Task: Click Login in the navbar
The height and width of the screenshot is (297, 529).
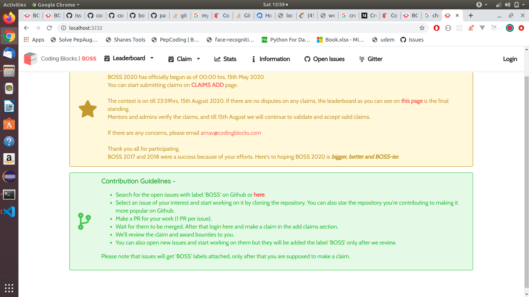Action: 510,59
